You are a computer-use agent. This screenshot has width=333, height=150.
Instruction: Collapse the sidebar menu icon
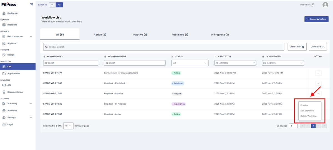coord(32,4)
